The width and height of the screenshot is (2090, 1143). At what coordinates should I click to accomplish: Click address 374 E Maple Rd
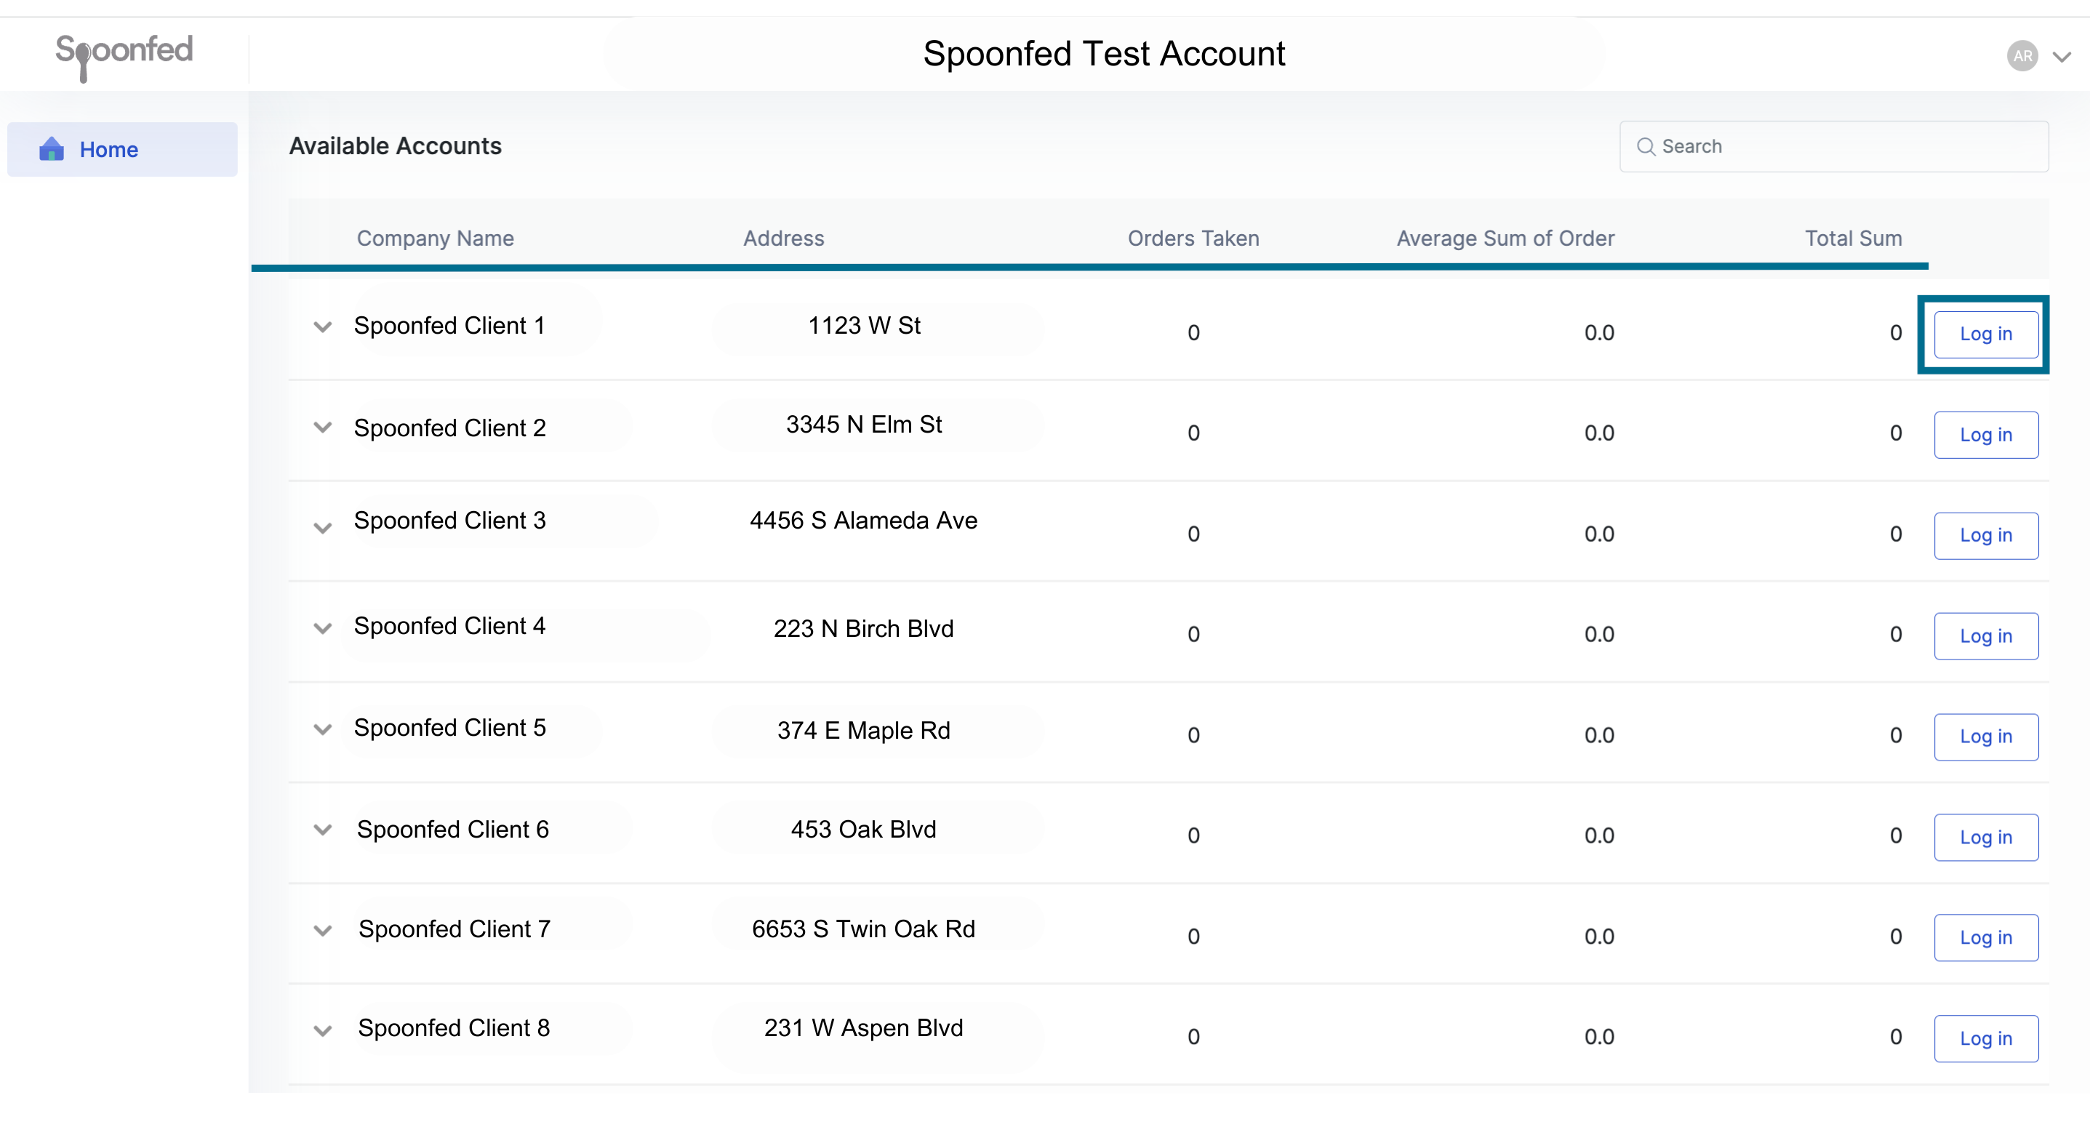point(863,730)
